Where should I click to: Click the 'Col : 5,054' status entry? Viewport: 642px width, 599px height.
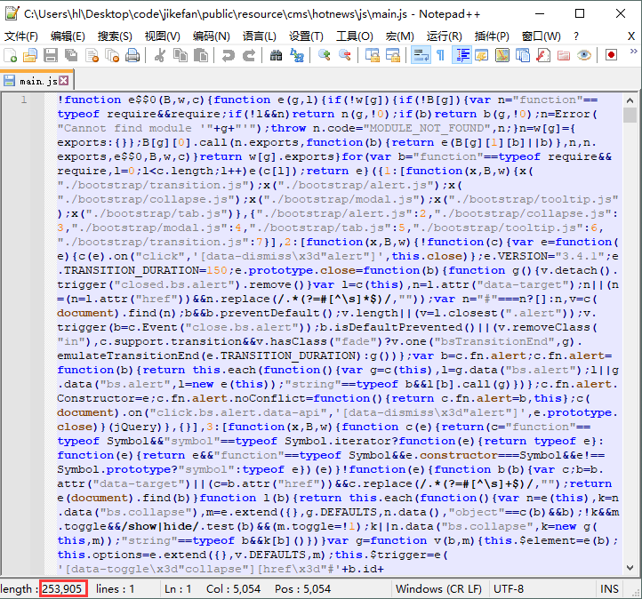point(233,588)
